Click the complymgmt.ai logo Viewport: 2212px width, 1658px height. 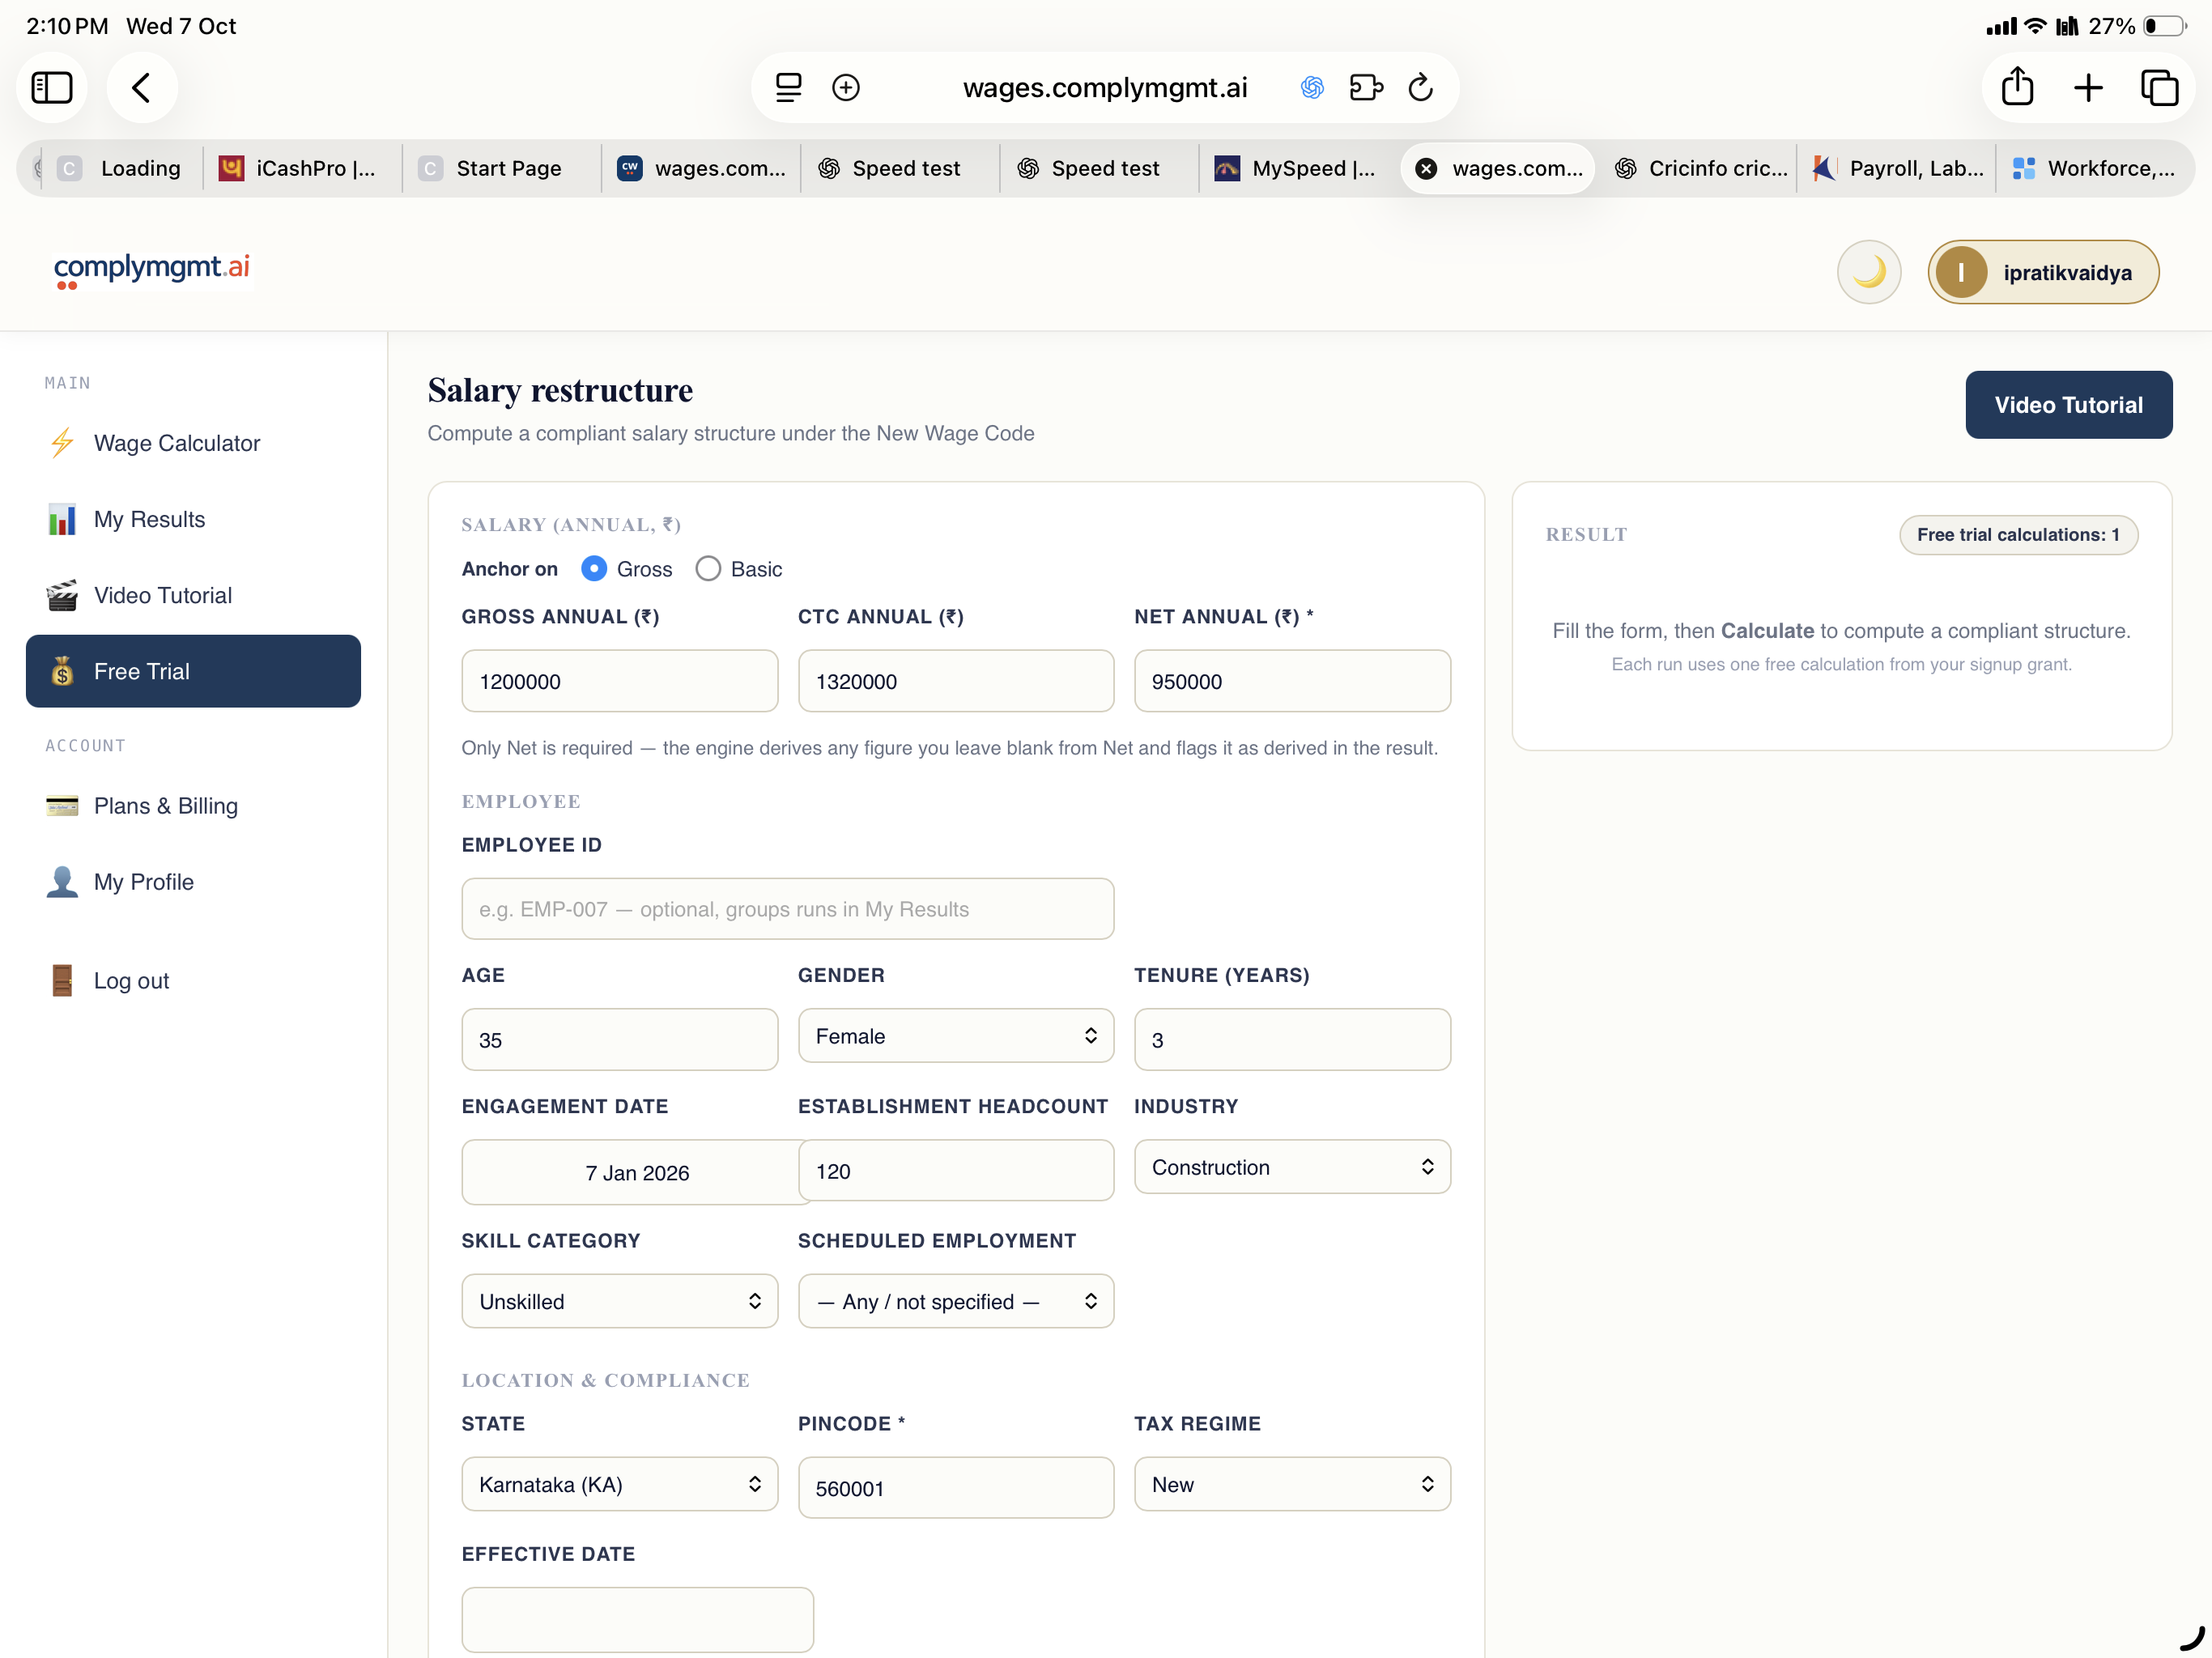click(x=152, y=270)
